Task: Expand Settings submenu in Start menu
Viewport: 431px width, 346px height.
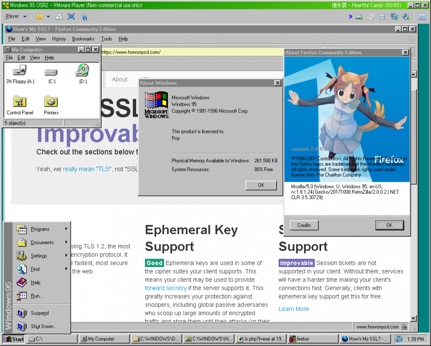Action: [39, 256]
